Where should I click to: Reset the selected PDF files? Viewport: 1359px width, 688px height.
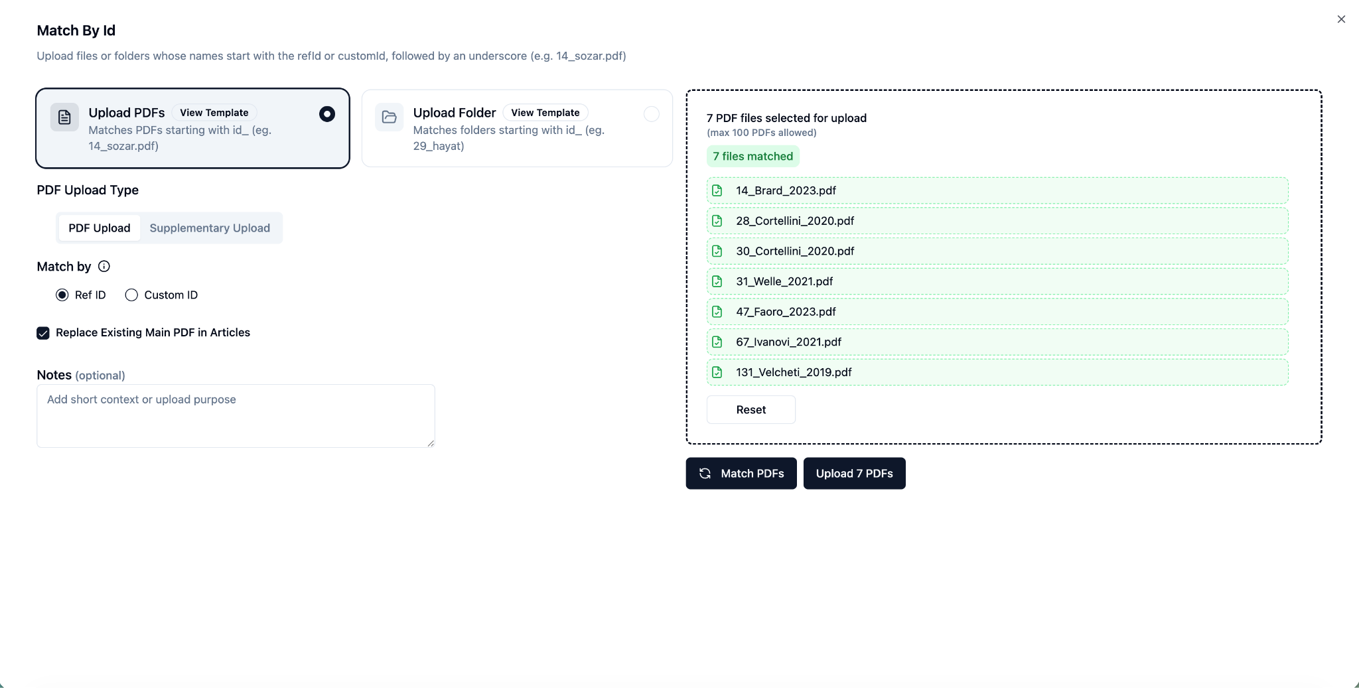click(x=751, y=410)
